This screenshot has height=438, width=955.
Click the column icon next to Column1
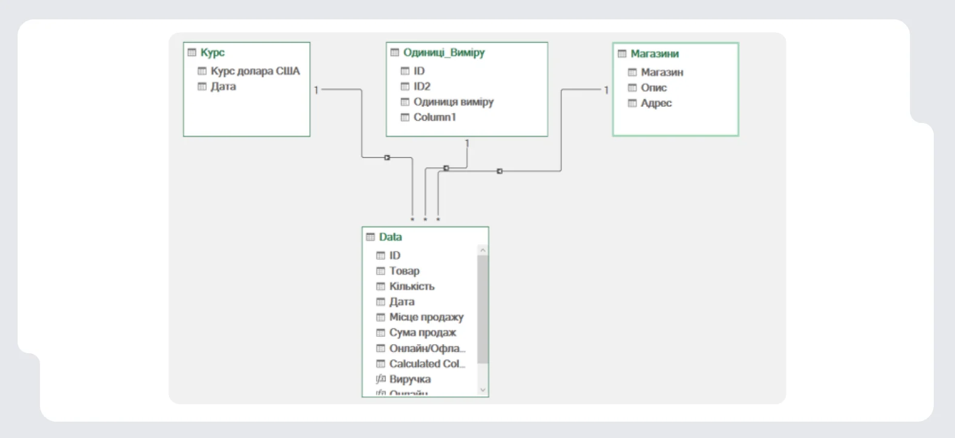click(x=405, y=118)
